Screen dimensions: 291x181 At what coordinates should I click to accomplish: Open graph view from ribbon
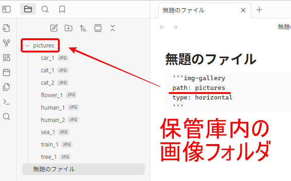[6, 43]
